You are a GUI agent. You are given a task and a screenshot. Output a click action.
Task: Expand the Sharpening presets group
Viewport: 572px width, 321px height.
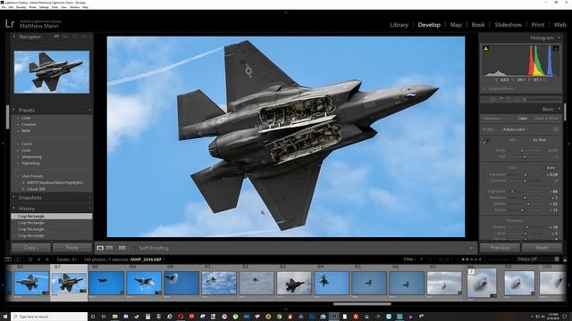tap(18, 157)
